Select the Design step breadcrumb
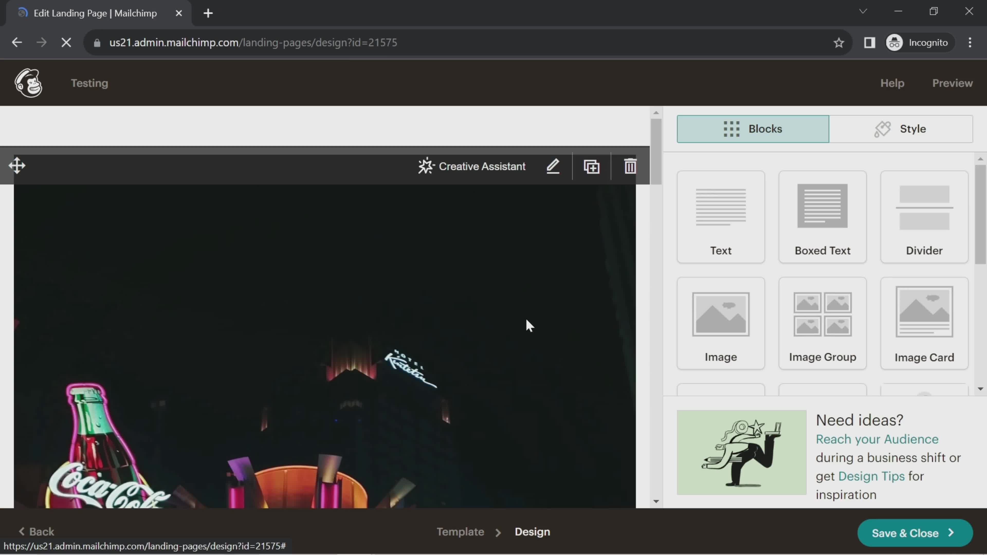The image size is (987, 555). (x=532, y=532)
